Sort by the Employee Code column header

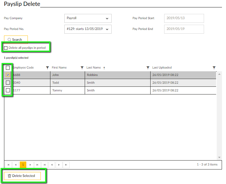[x=23, y=68]
